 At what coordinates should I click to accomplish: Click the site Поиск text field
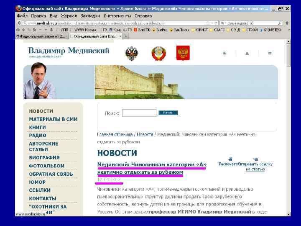[139, 113]
